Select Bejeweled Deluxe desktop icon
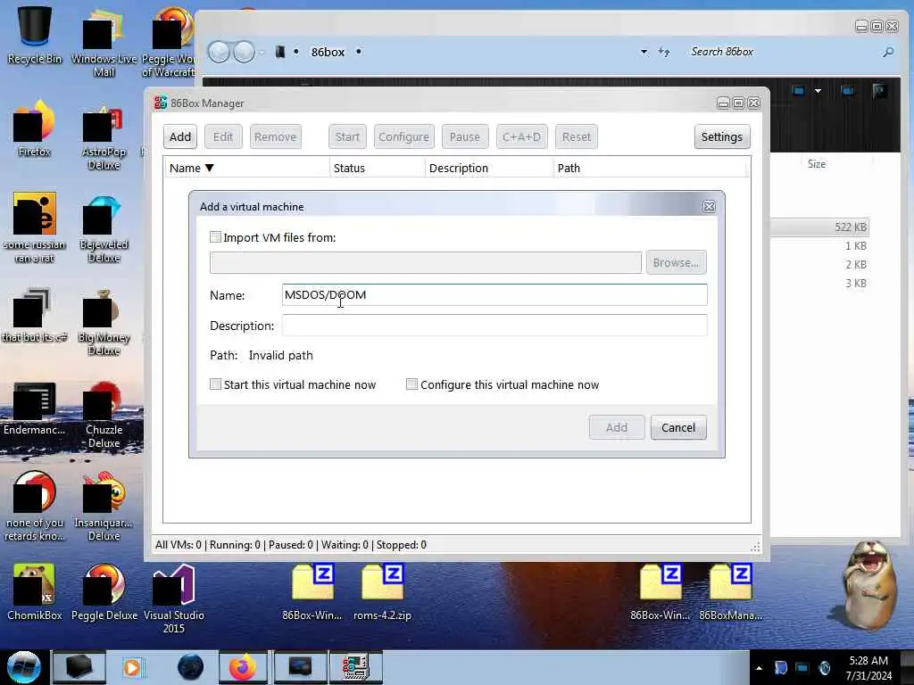This screenshot has width=914, height=685. (x=104, y=230)
